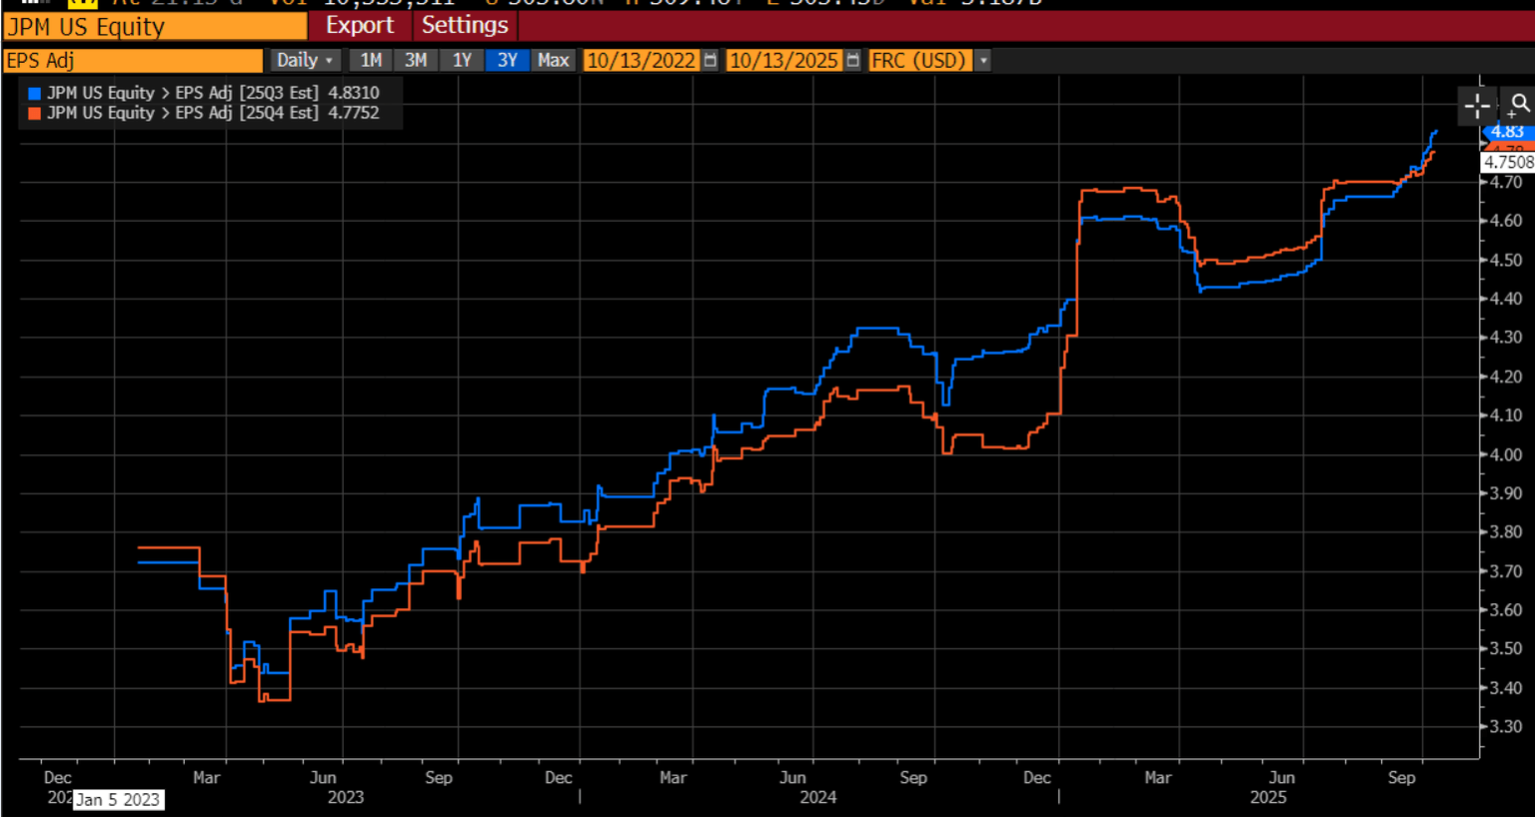The image size is (1535, 817).
Task: Click the 2024 year label on x-axis
Action: [818, 798]
